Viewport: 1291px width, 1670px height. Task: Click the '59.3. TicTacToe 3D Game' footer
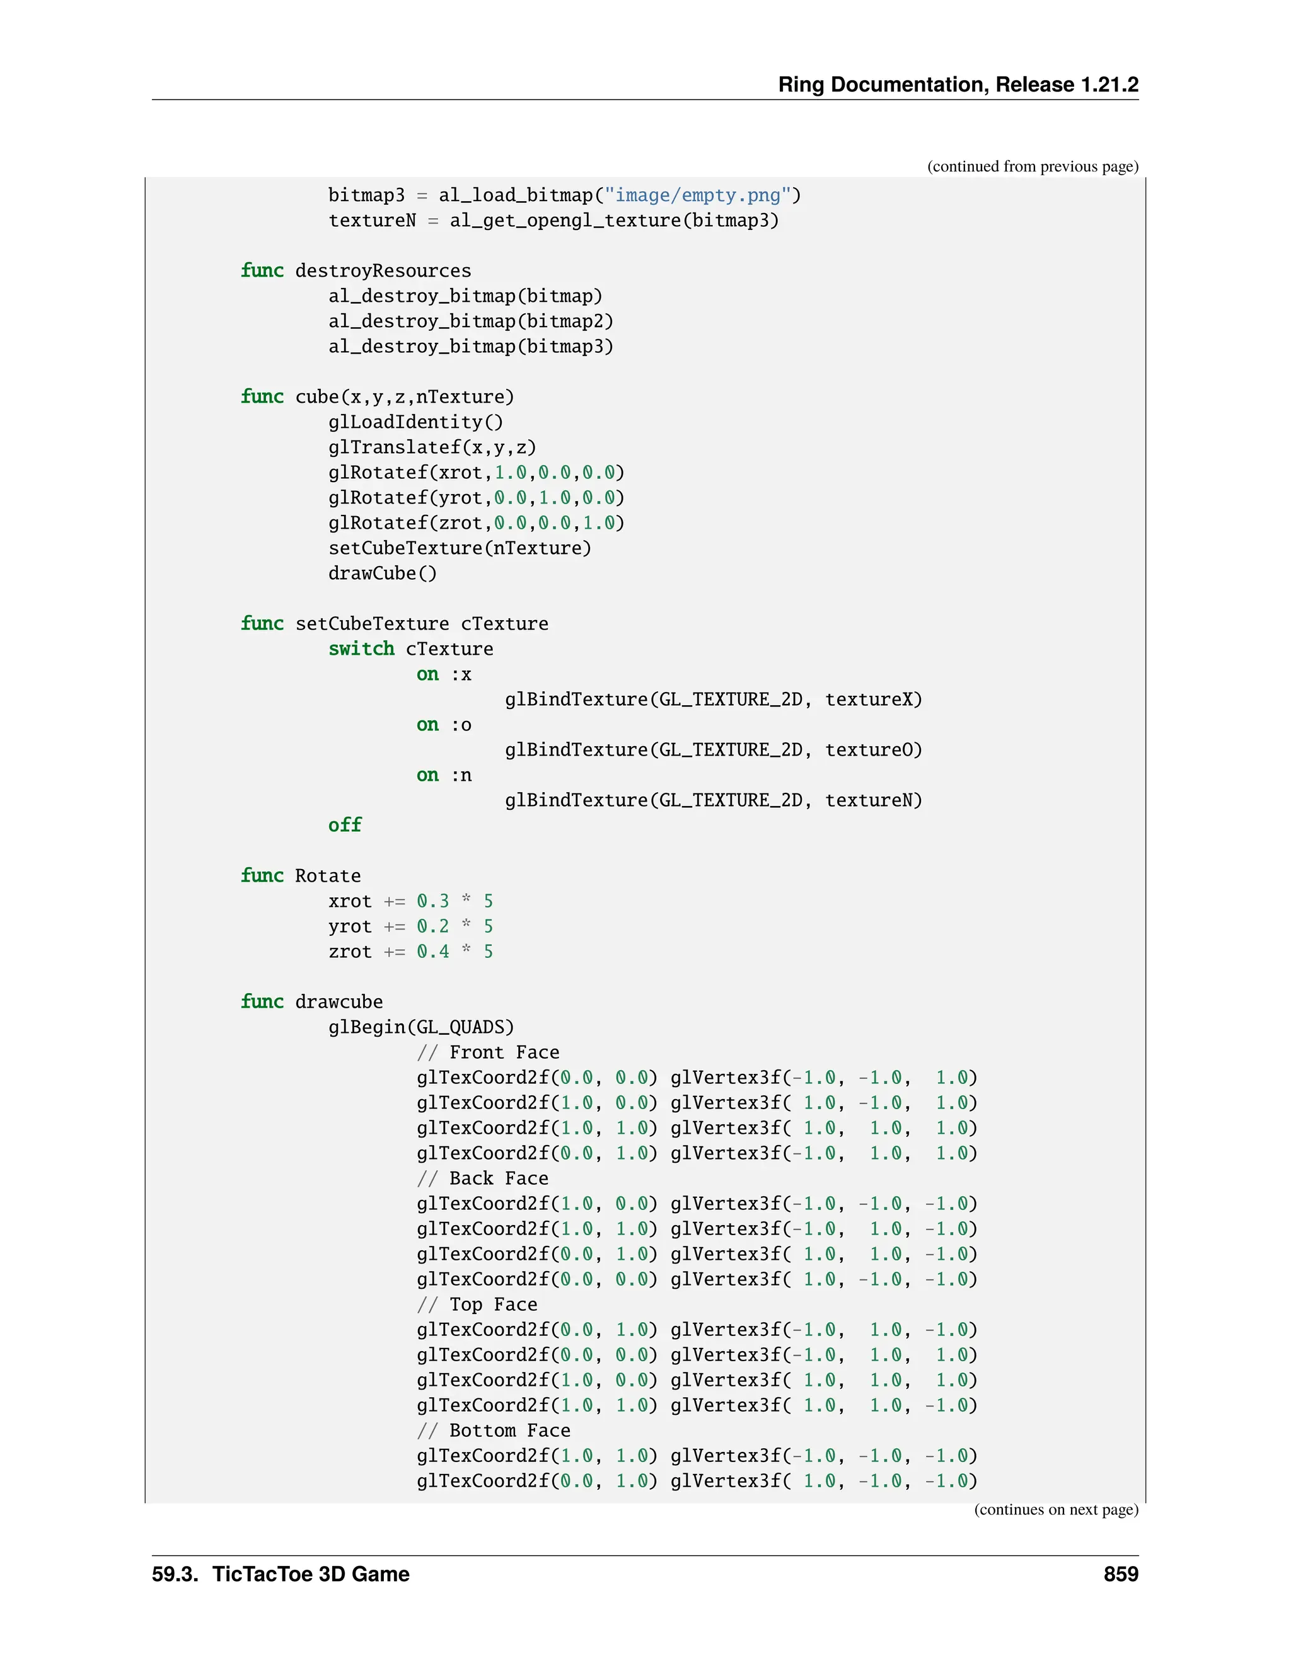(x=281, y=1574)
